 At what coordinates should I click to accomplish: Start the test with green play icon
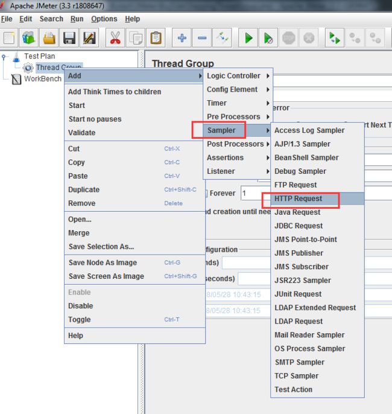248,38
